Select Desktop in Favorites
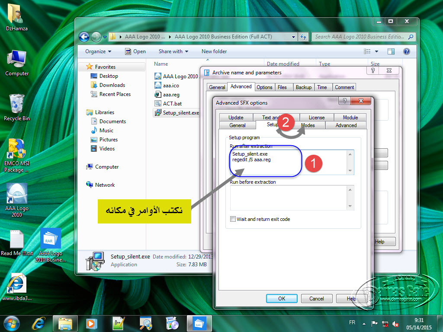Screen dimensions: 443x332 104,76
